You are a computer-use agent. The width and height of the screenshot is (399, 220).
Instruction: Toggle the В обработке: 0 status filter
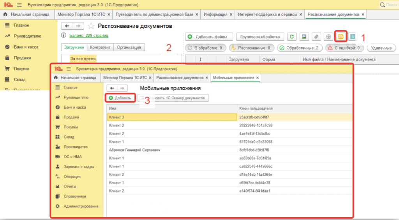(205, 48)
